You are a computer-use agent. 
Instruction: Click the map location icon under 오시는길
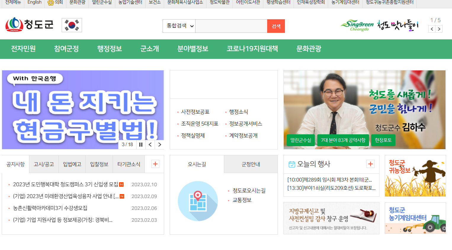click(198, 201)
